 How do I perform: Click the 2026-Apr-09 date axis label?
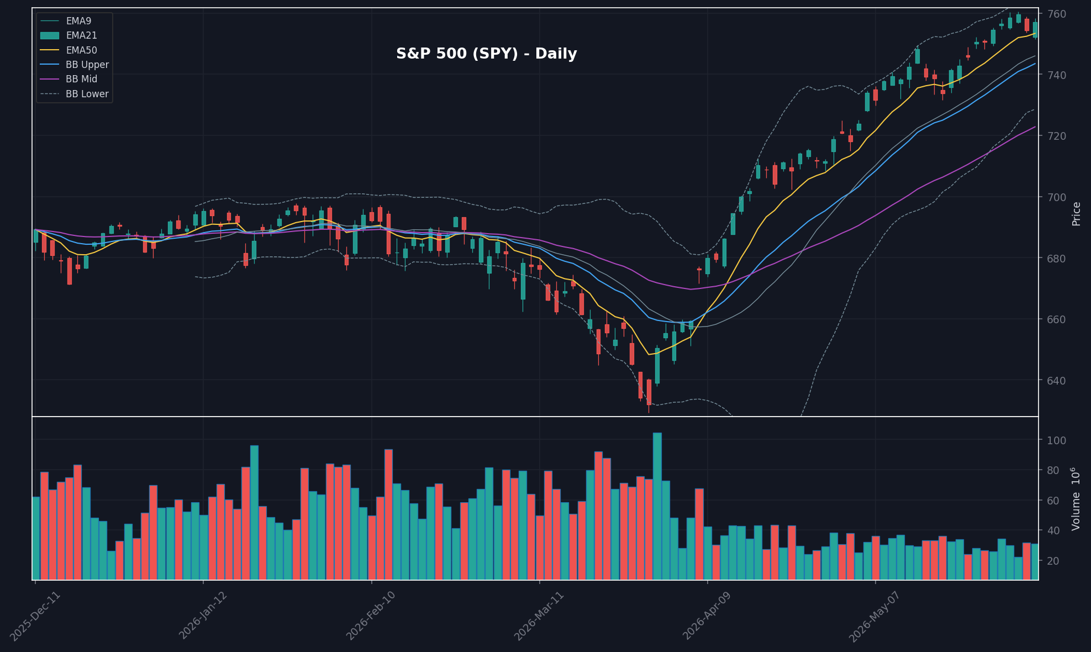coord(708,616)
